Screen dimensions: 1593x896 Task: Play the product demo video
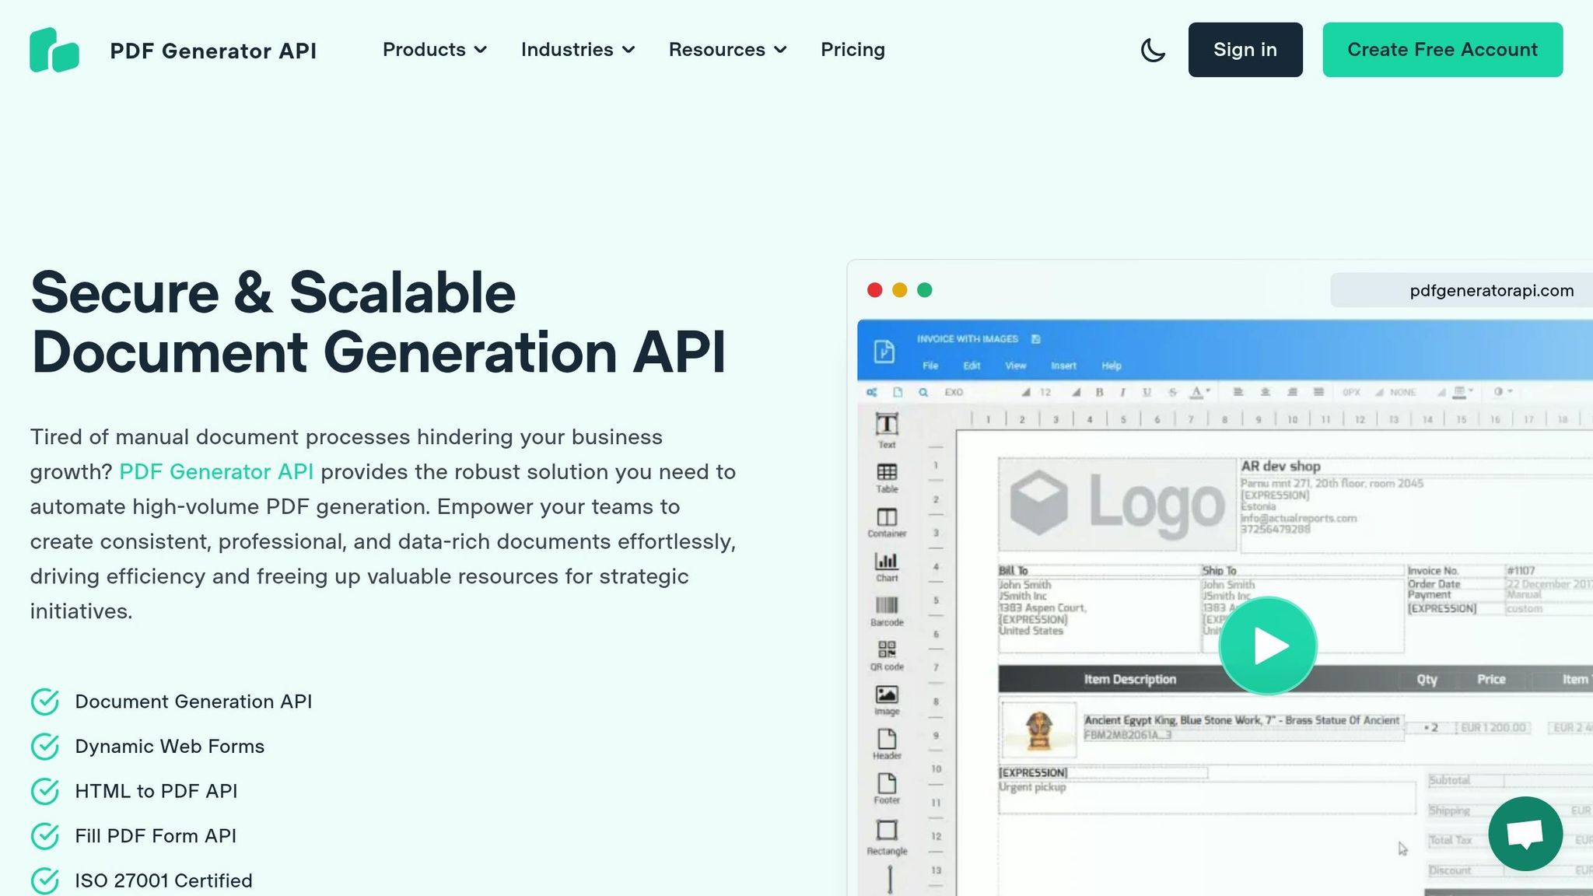[x=1268, y=646]
